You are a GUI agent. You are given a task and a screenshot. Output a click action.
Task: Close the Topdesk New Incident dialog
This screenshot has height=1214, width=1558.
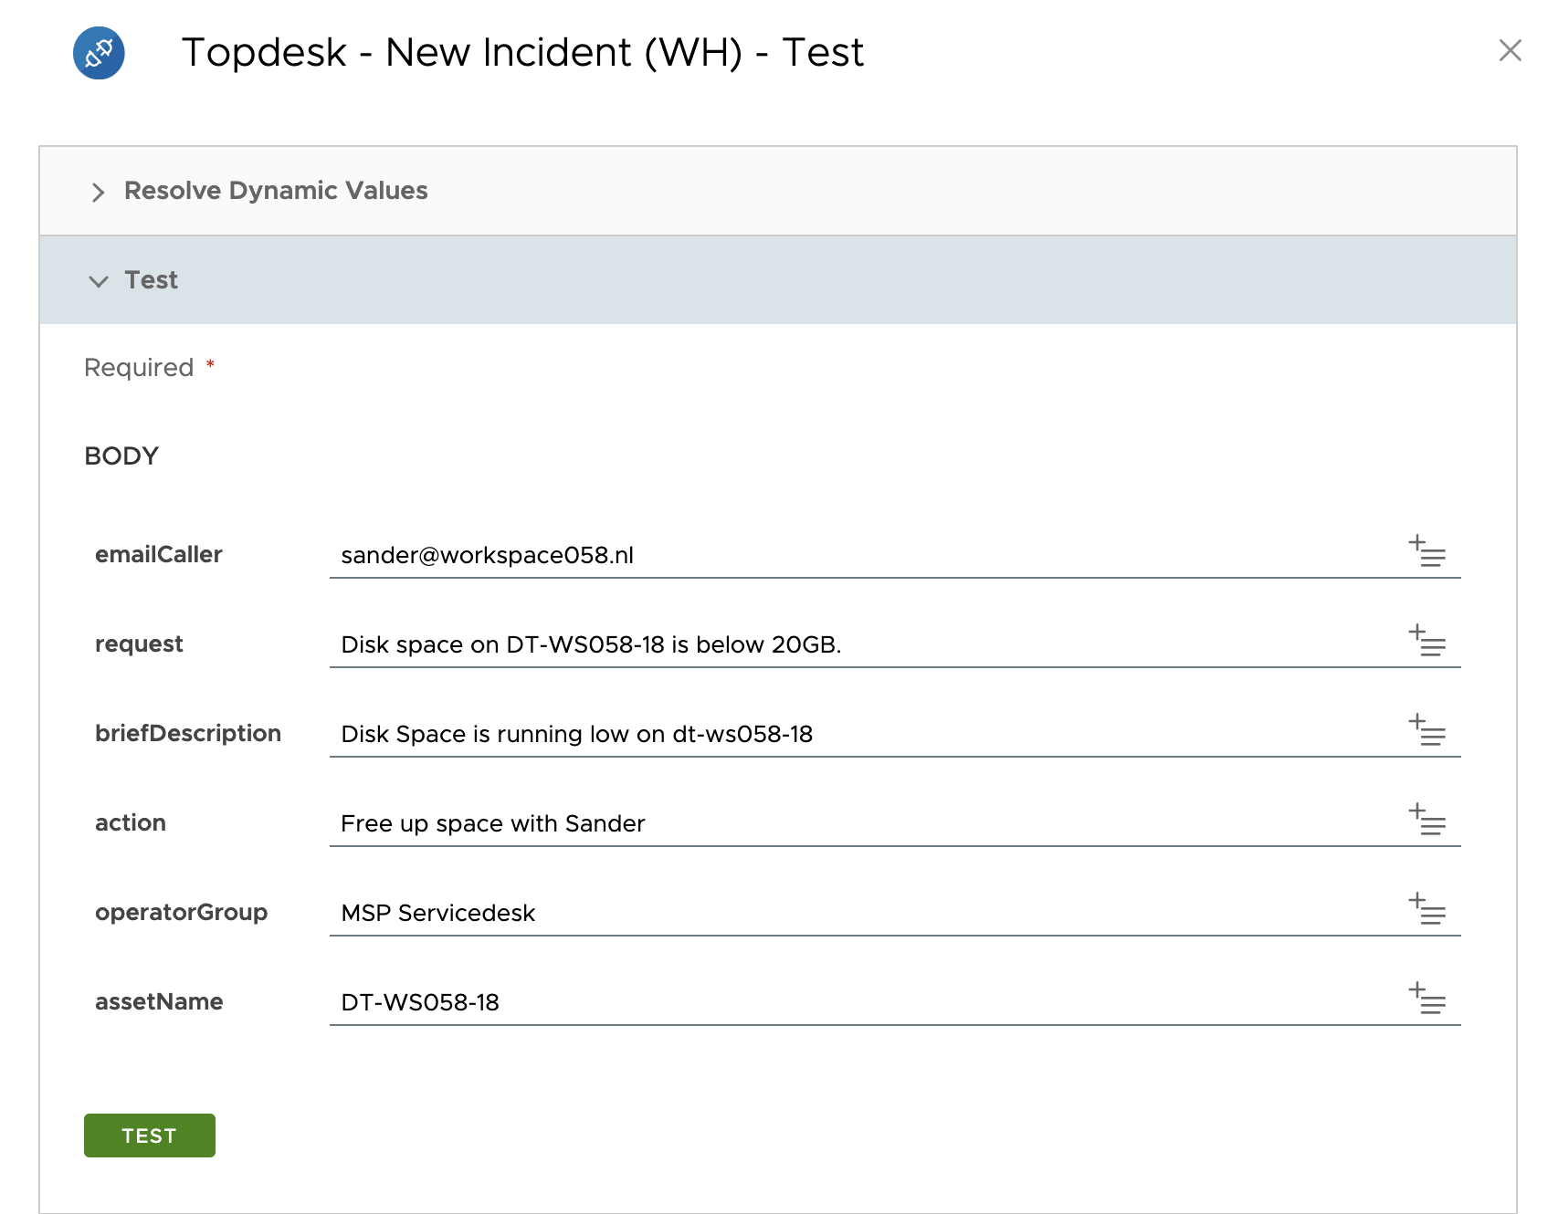(x=1510, y=51)
